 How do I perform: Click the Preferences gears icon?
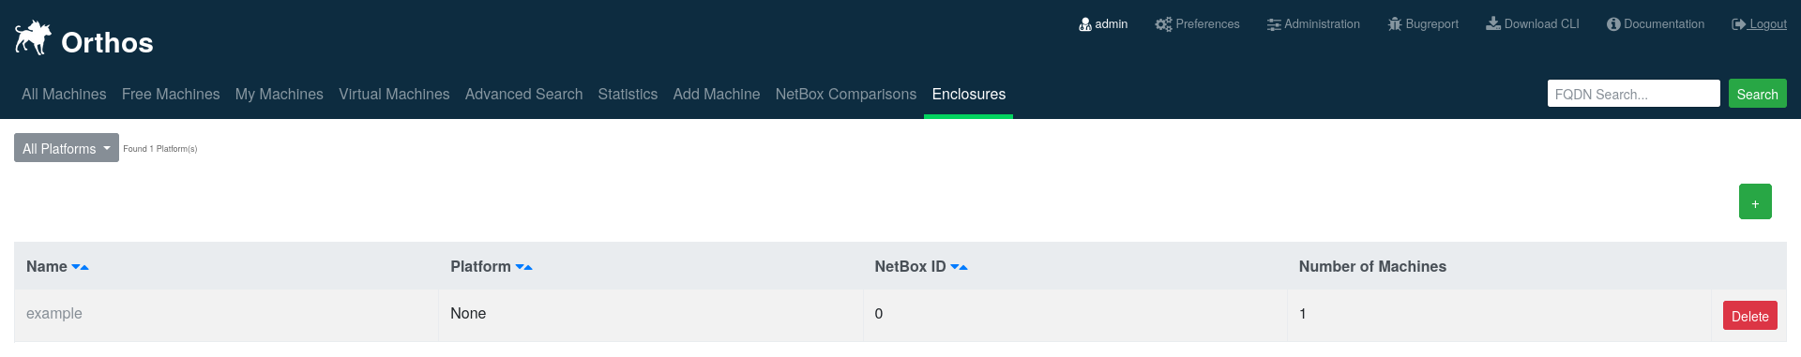coord(1163,24)
